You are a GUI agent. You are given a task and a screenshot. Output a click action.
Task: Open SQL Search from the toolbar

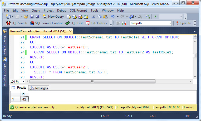(17, 23)
